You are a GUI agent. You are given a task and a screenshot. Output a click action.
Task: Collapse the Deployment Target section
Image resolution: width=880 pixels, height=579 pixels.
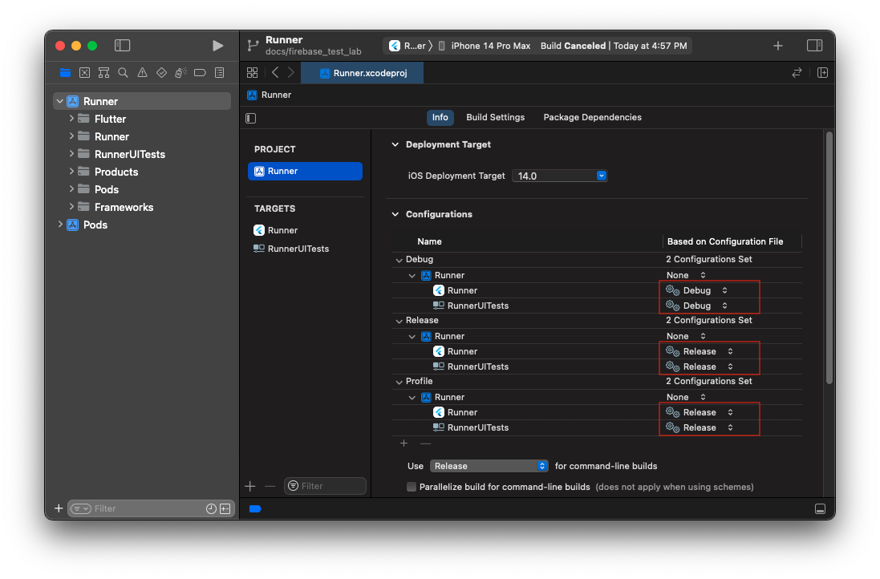(395, 144)
